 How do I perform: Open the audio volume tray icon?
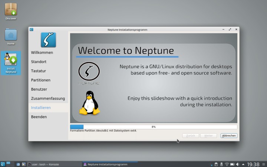pyautogui.click(x=237, y=164)
